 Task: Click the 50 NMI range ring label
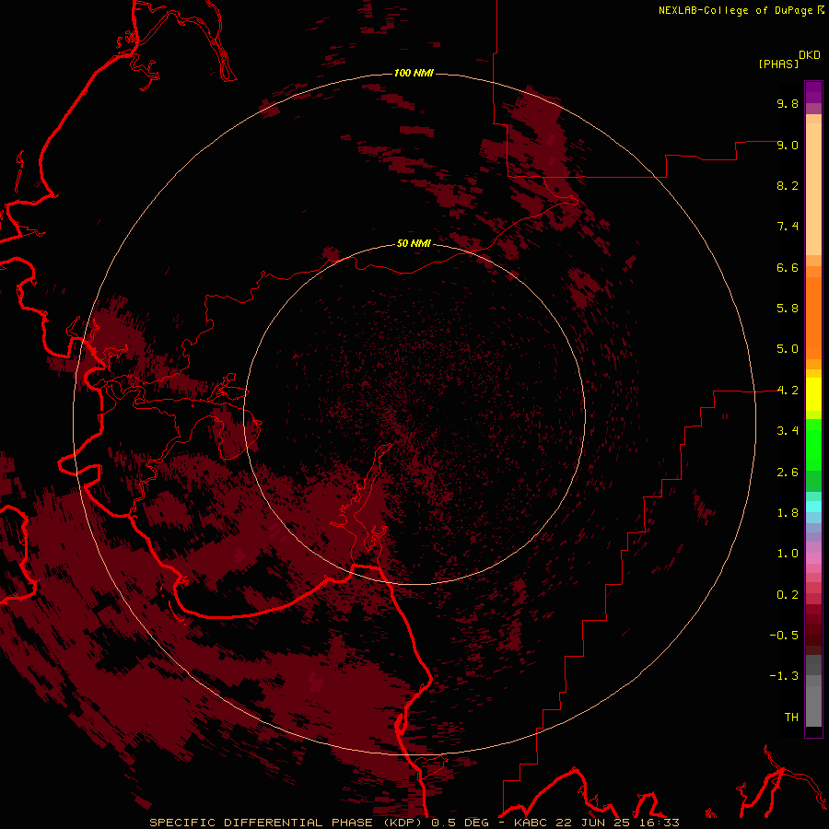pyautogui.click(x=414, y=243)
